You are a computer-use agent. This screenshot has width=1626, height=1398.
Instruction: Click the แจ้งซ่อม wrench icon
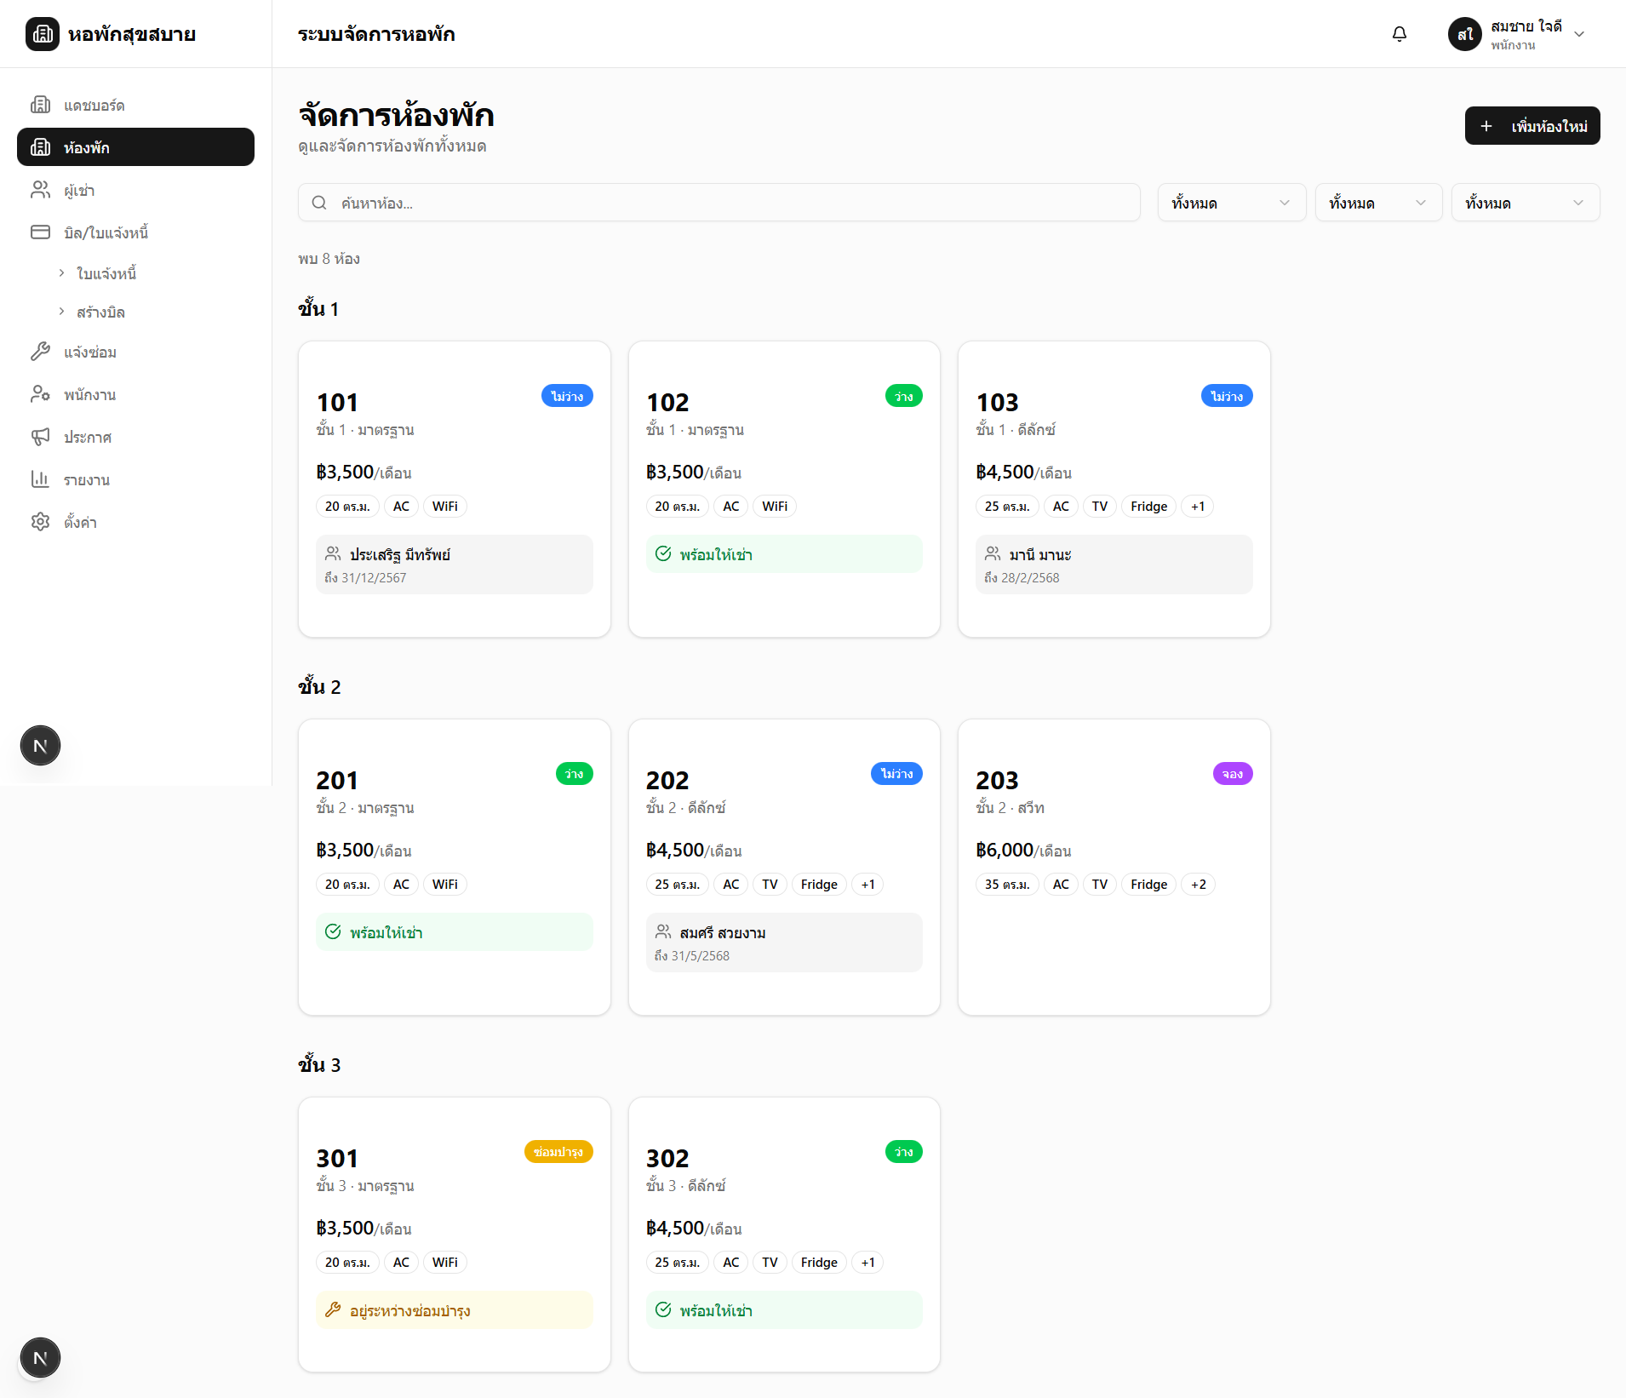pos(40,352)
